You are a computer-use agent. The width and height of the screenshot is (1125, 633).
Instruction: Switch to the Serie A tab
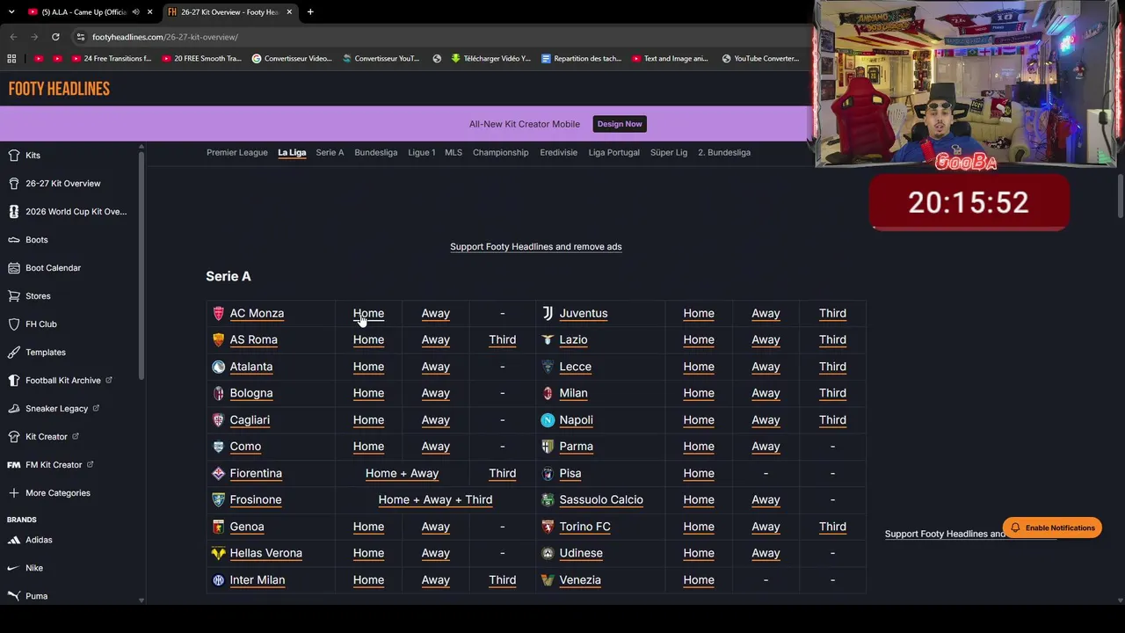tap(330, 153)
